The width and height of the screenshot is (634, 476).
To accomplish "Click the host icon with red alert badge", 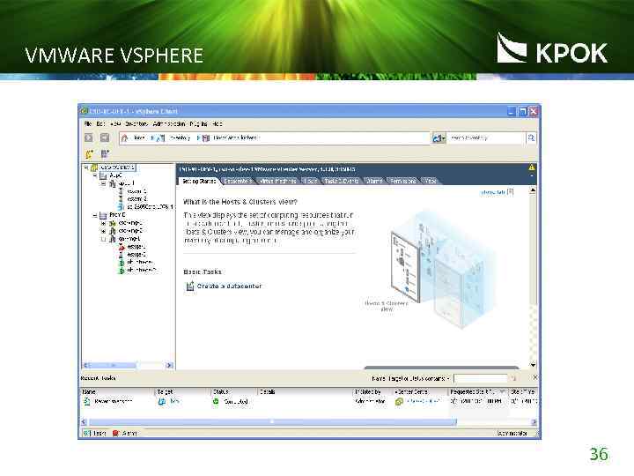I will coord(122,247).
